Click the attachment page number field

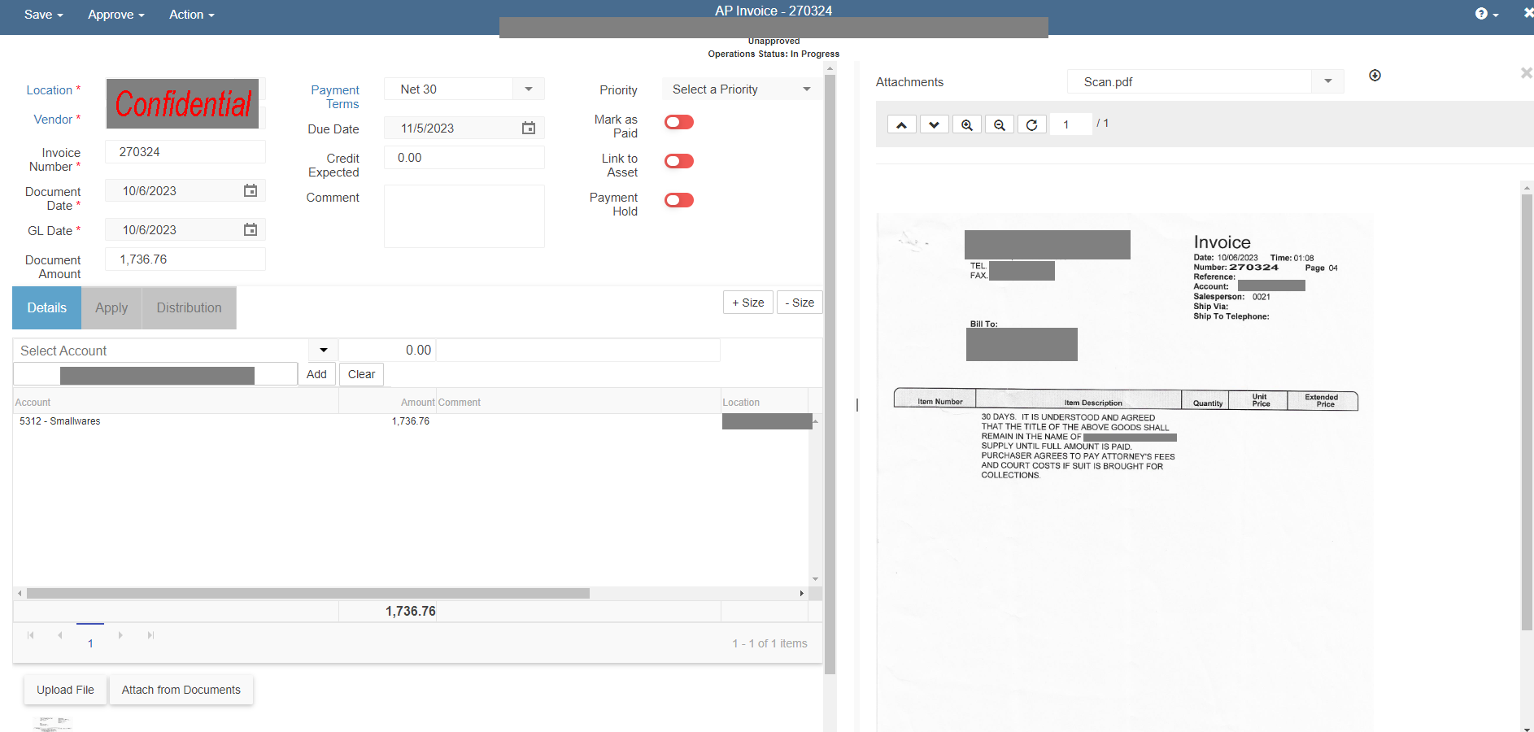click(x=1070, y=124)
